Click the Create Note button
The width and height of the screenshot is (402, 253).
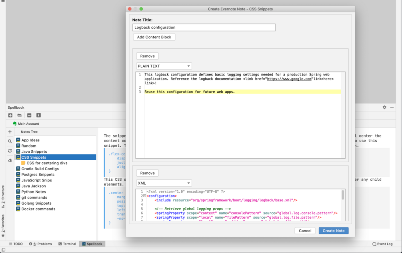tap(334, 231)
